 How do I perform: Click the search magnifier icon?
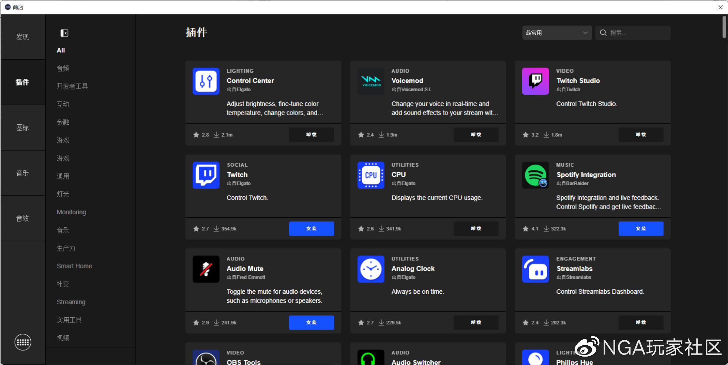tap(603, 33)
